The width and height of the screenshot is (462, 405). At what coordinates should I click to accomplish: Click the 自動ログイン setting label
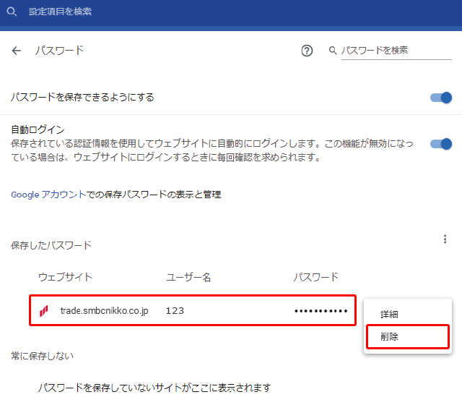coord(38,130)
